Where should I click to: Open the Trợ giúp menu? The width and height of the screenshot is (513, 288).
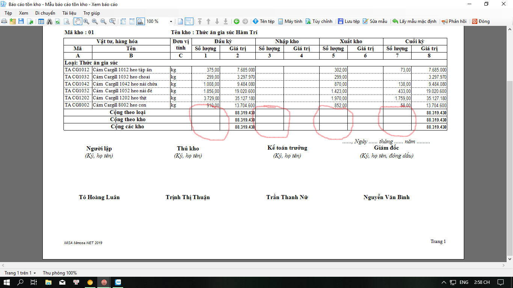[92, 13]
